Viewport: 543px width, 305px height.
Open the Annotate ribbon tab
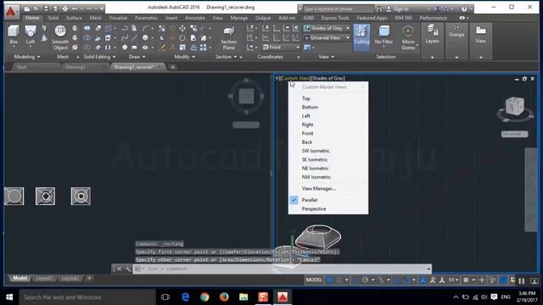195,18
